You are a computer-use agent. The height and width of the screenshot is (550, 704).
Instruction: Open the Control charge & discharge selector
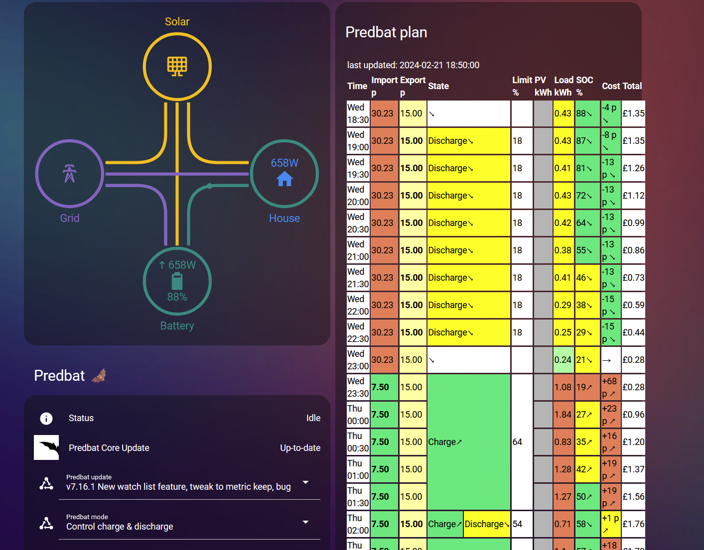click(x=189, y=522)
